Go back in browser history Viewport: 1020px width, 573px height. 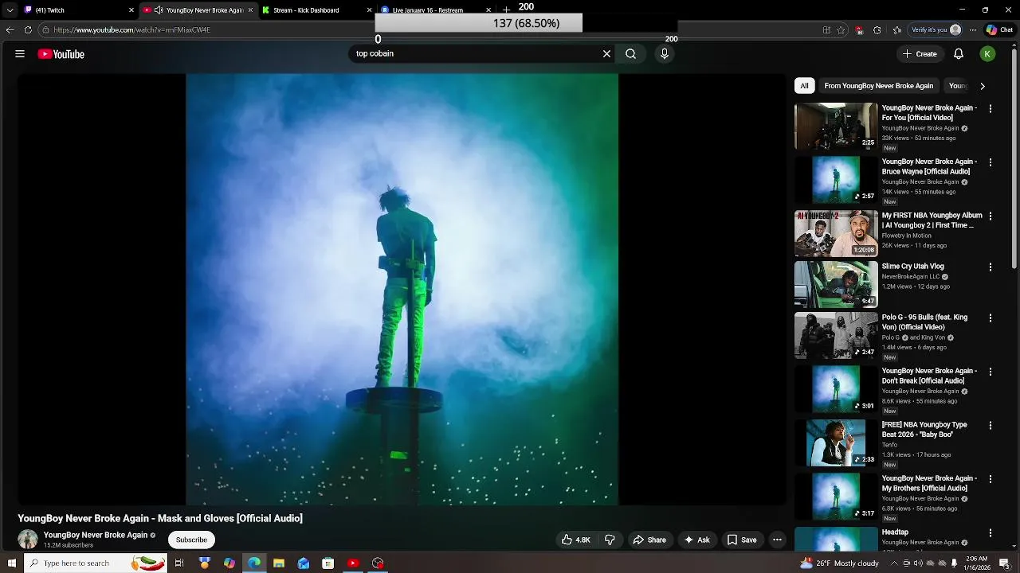pyautogui.click(x=10, y=30)
